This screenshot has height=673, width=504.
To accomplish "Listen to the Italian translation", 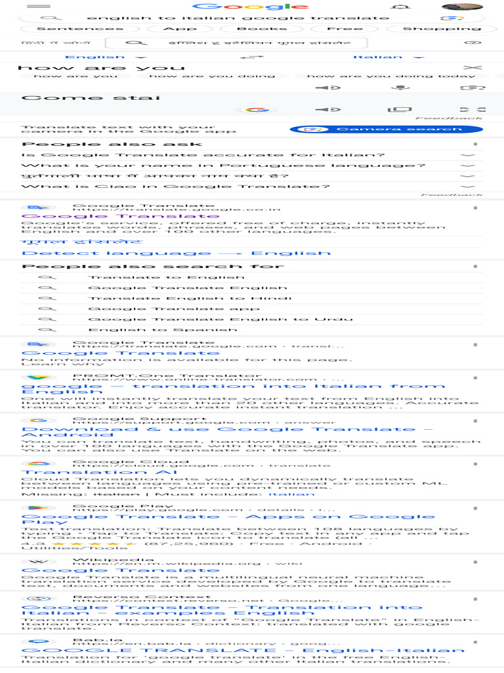I will [x=328, y=110].
